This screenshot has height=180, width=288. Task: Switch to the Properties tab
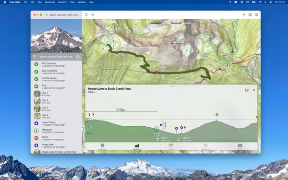click(x=103, y=146)
